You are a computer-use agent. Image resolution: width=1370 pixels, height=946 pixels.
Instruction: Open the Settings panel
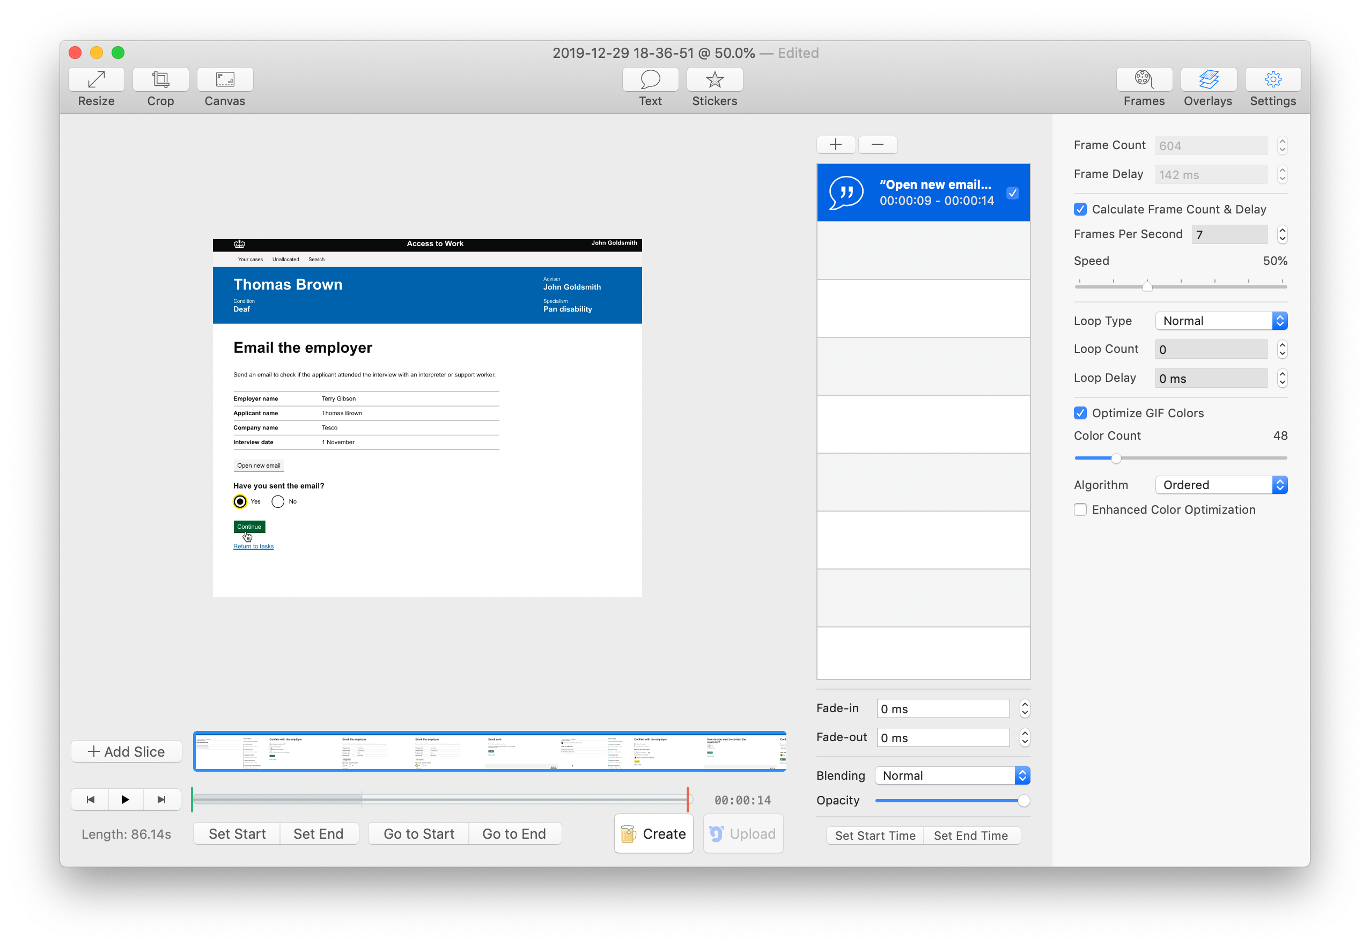click(1272, 86)
